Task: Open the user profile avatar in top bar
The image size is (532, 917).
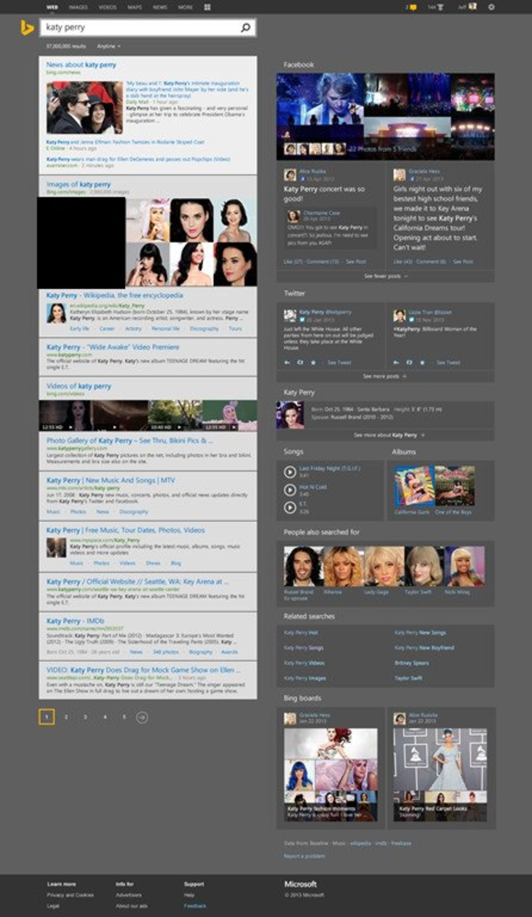Action: pos(472,7)
